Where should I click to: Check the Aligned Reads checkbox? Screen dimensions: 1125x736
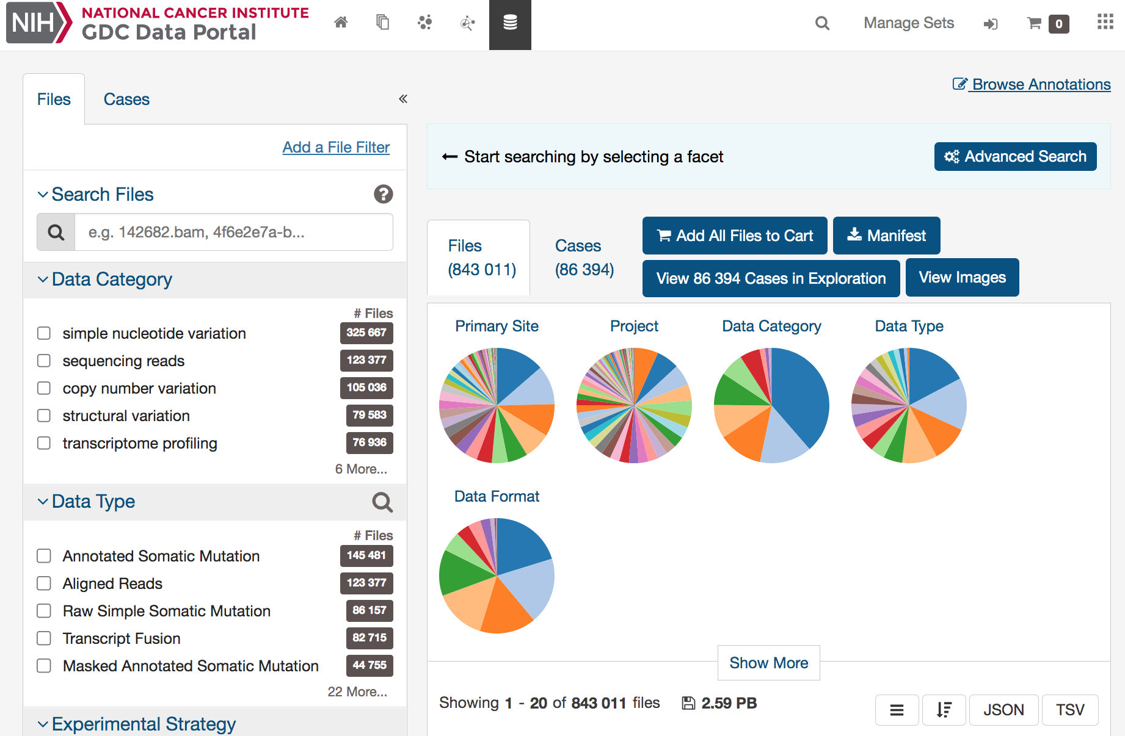[43, 583]
